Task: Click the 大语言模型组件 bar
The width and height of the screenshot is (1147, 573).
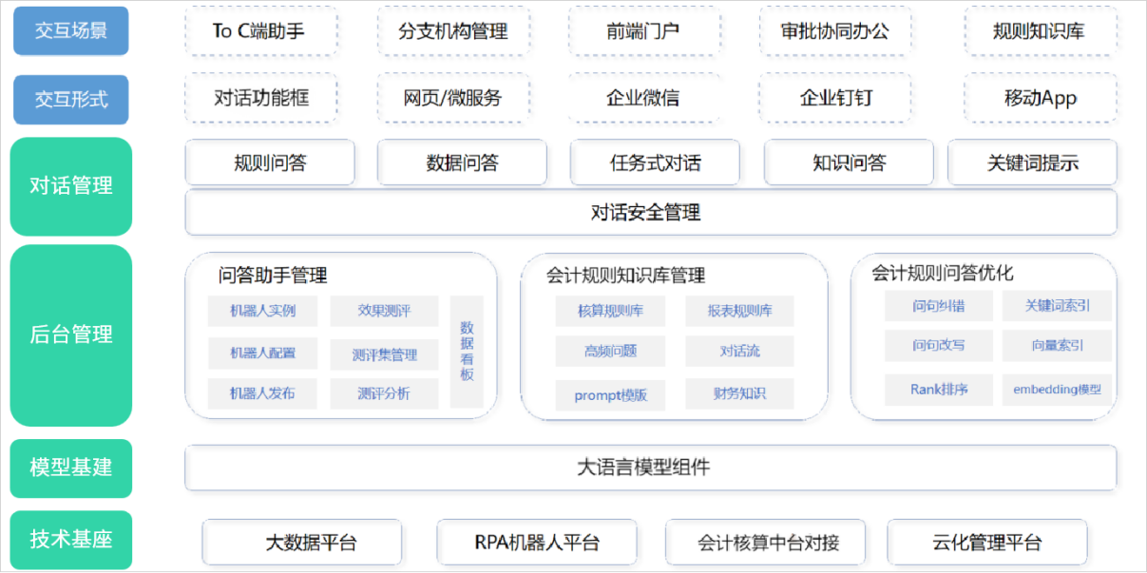Action: click(x=651, y=468)
